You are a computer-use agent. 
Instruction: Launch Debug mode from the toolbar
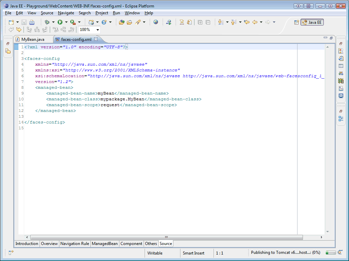coord(47,22)
